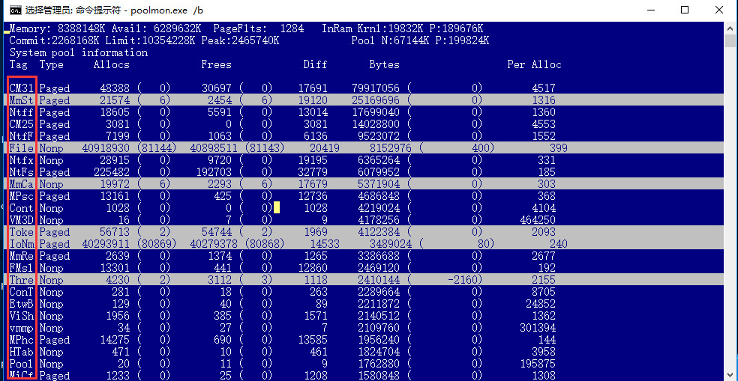
Task: Click the Bytes column header
Action: pyautogui.click(x=384, y=64)
